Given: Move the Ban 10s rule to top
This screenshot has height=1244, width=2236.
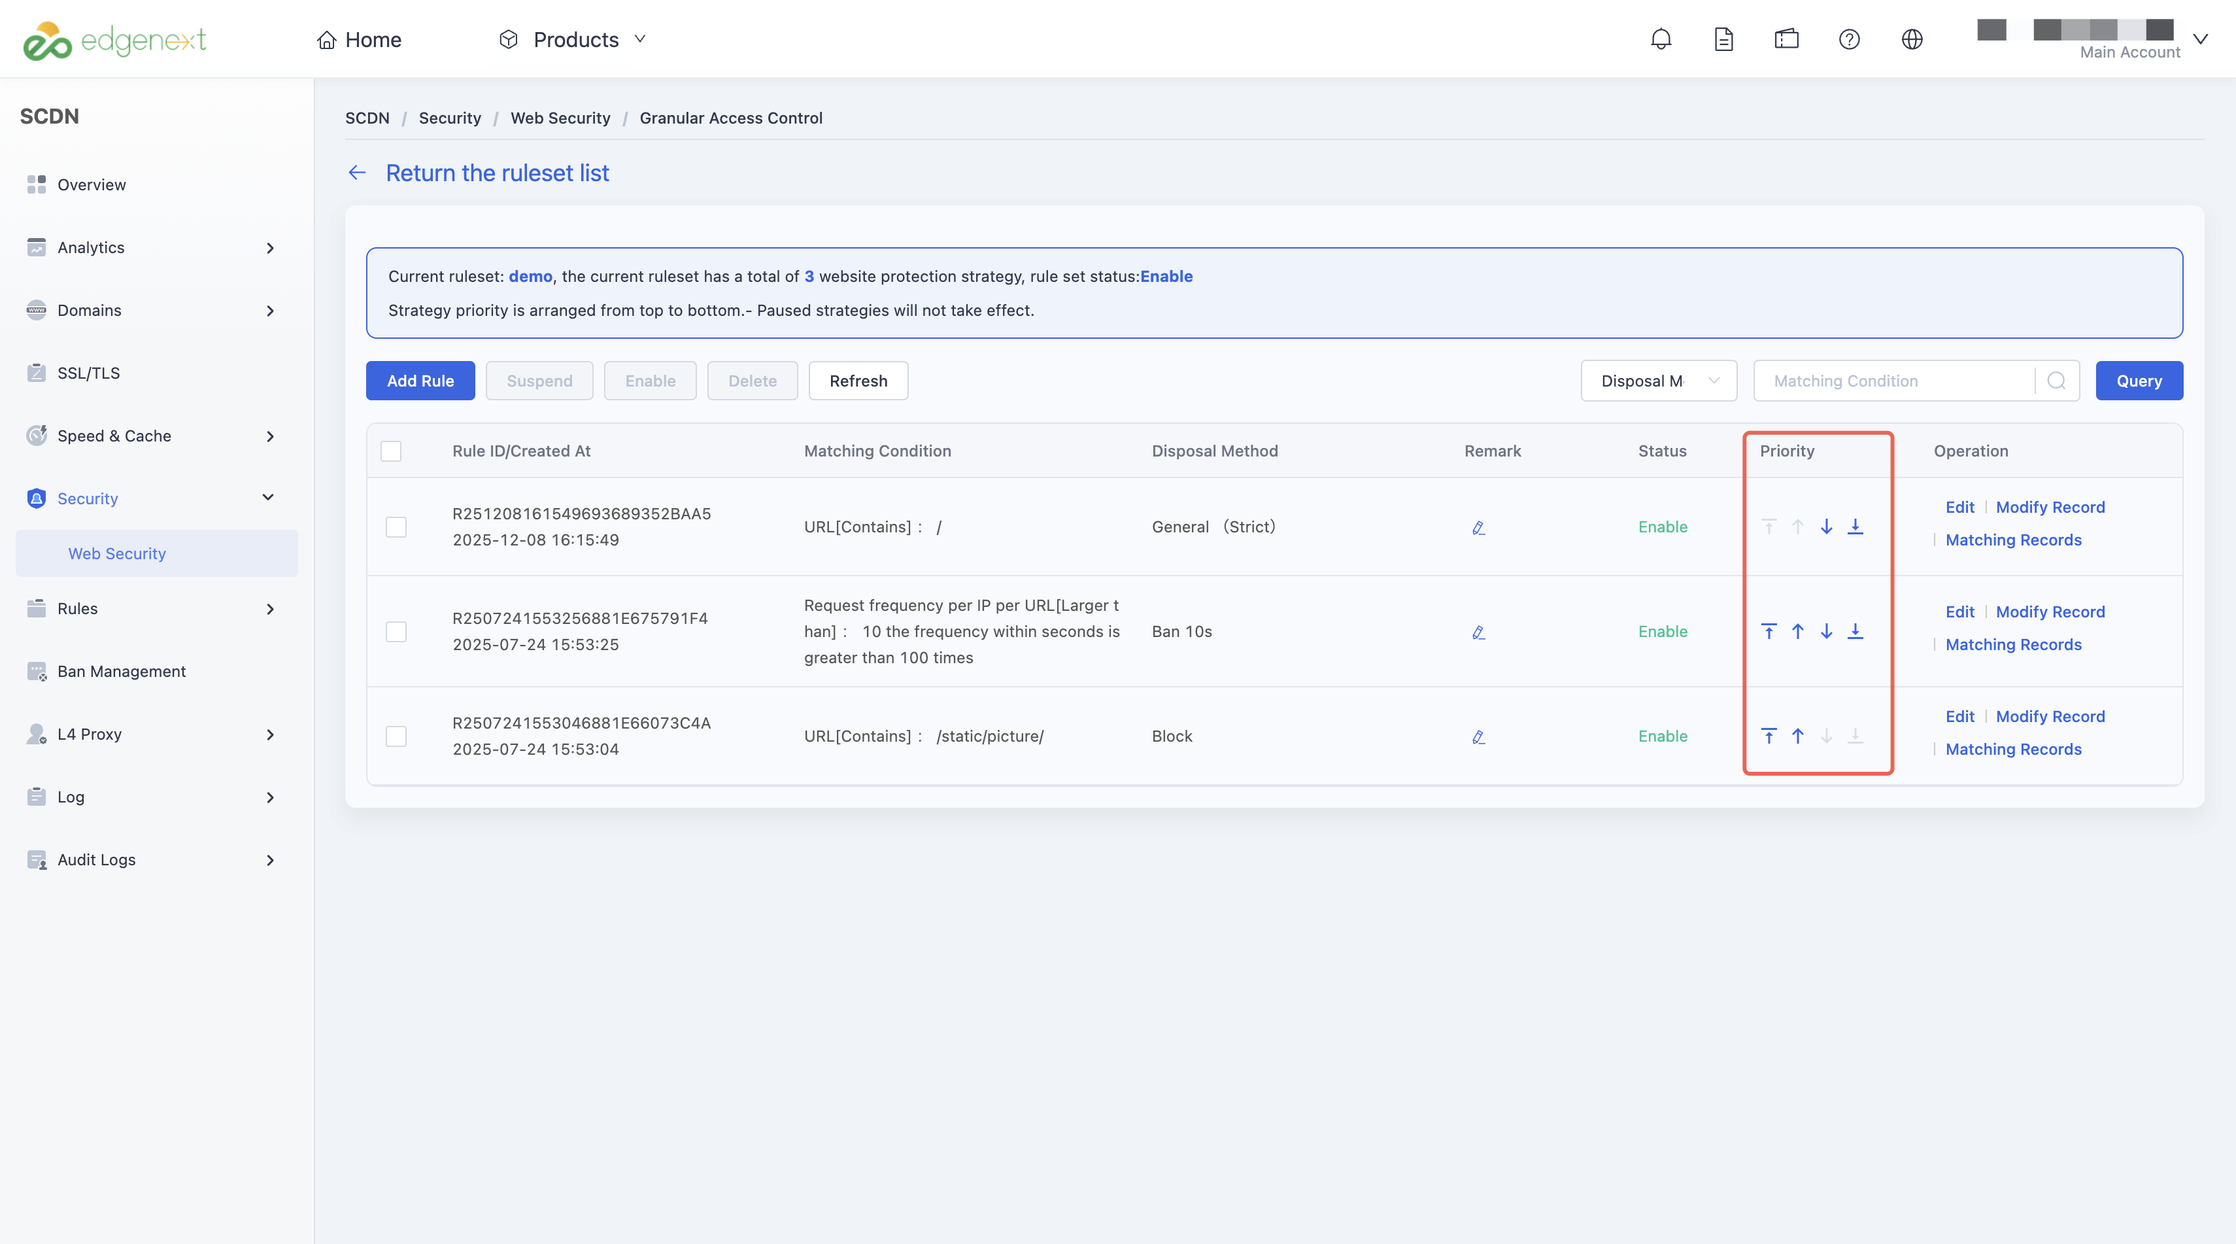Looking at the screenshot, I should point(1768,631).
